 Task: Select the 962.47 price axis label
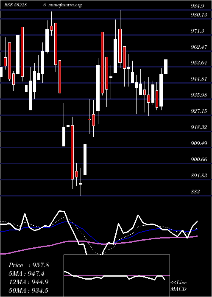click(199, 47)
